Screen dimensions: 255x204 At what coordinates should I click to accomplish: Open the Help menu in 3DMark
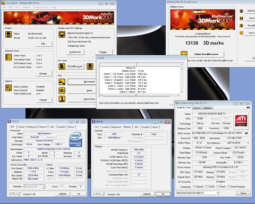[54, 7]
